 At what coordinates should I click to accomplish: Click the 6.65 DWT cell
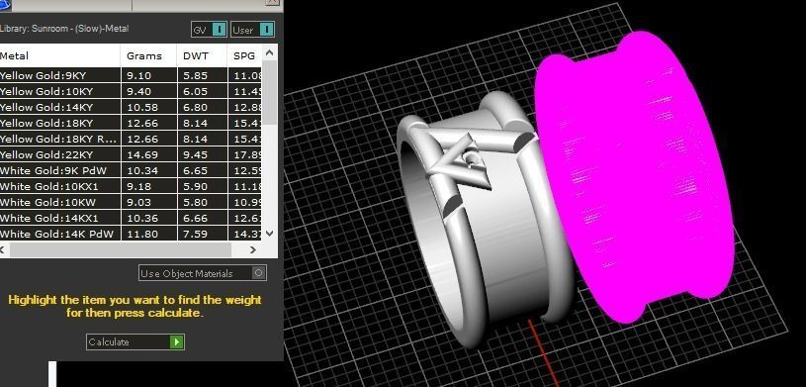[x=202, y=170]
